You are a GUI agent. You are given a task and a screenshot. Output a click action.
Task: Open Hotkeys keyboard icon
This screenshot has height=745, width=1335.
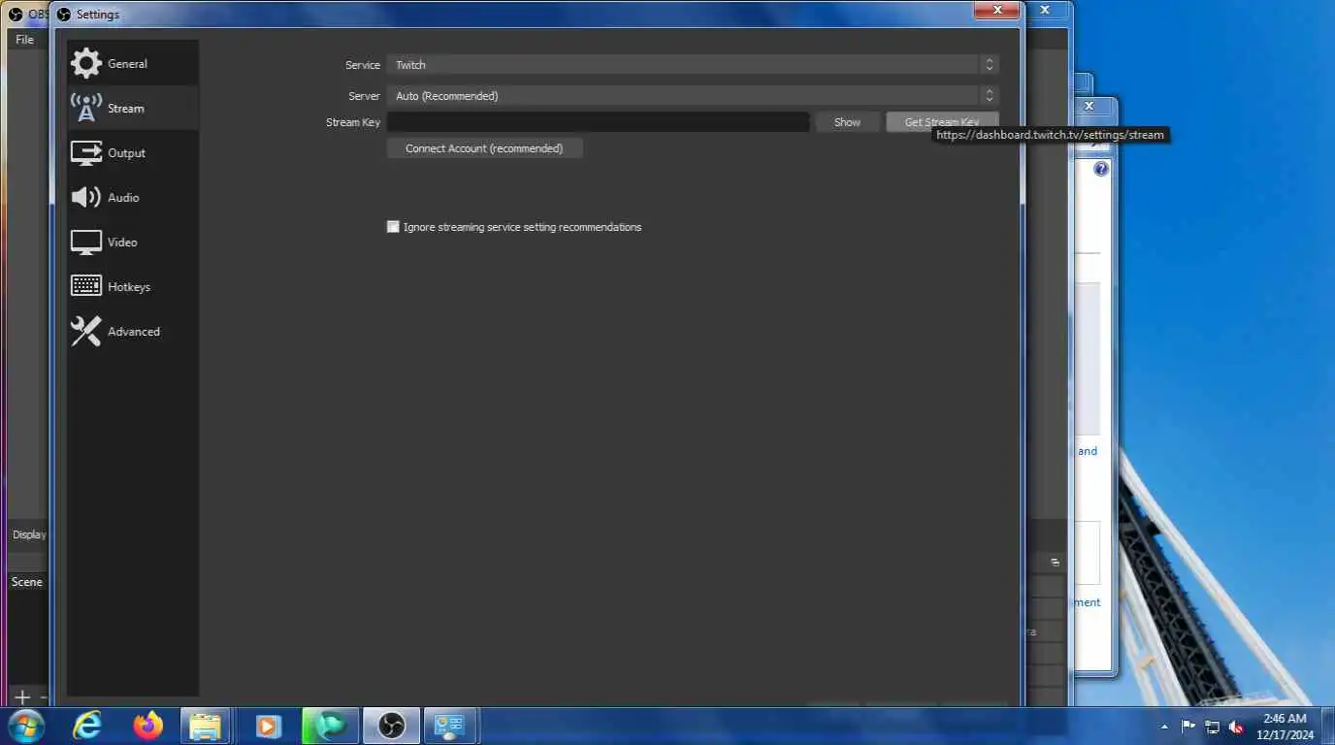(86, 286)
